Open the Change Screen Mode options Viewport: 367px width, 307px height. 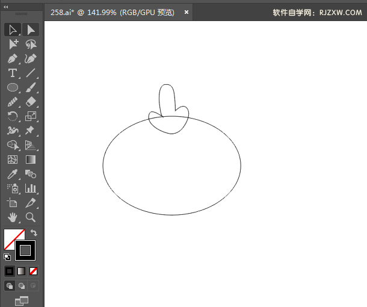pyautogui.click(x=22, y=300)
